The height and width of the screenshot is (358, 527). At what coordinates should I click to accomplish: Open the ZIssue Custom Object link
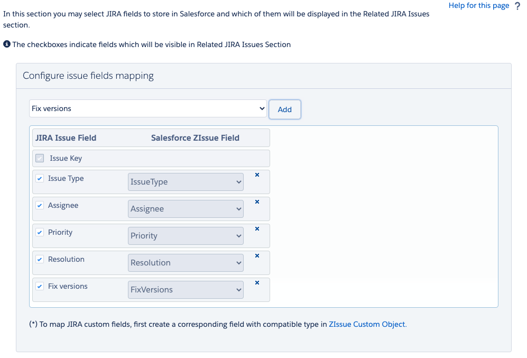368,324
